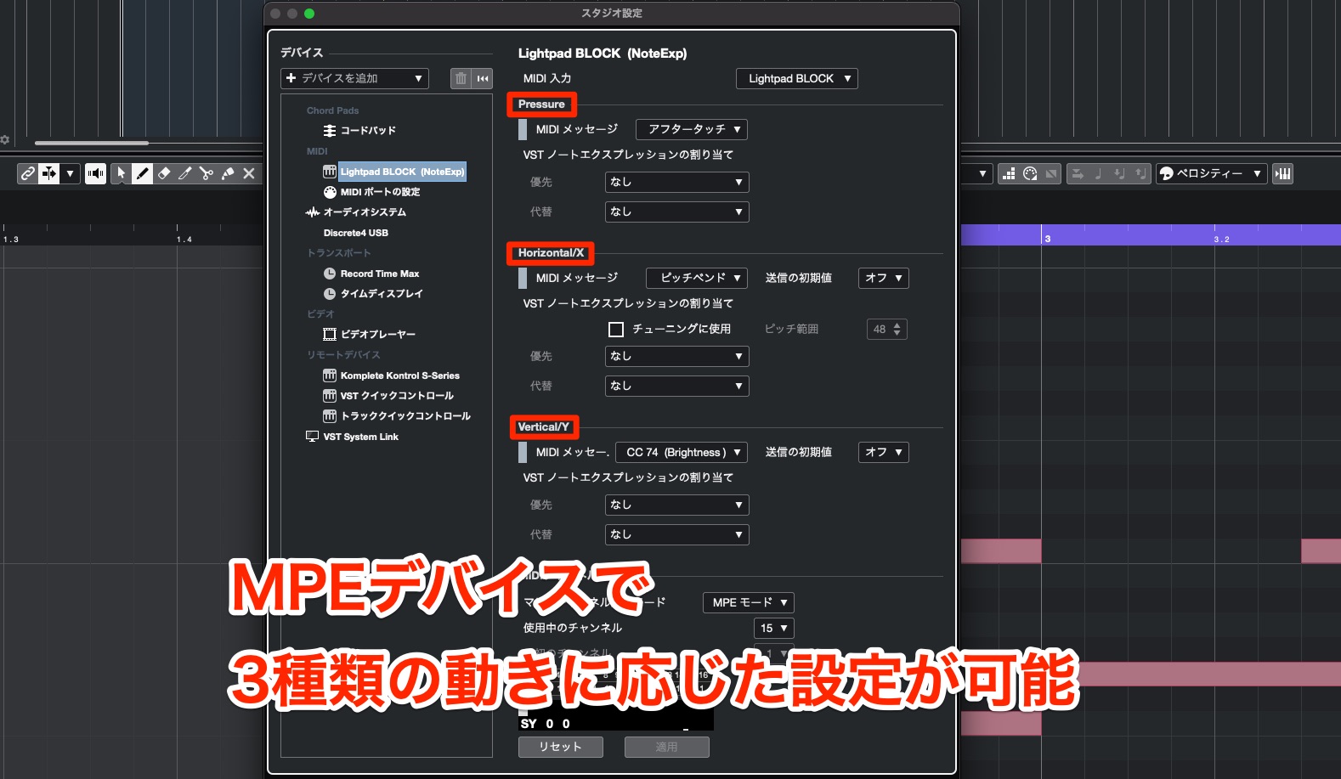Open the MPE モード dropdown
Viewport: 1341px width, 779px height.
pos(749,602)
